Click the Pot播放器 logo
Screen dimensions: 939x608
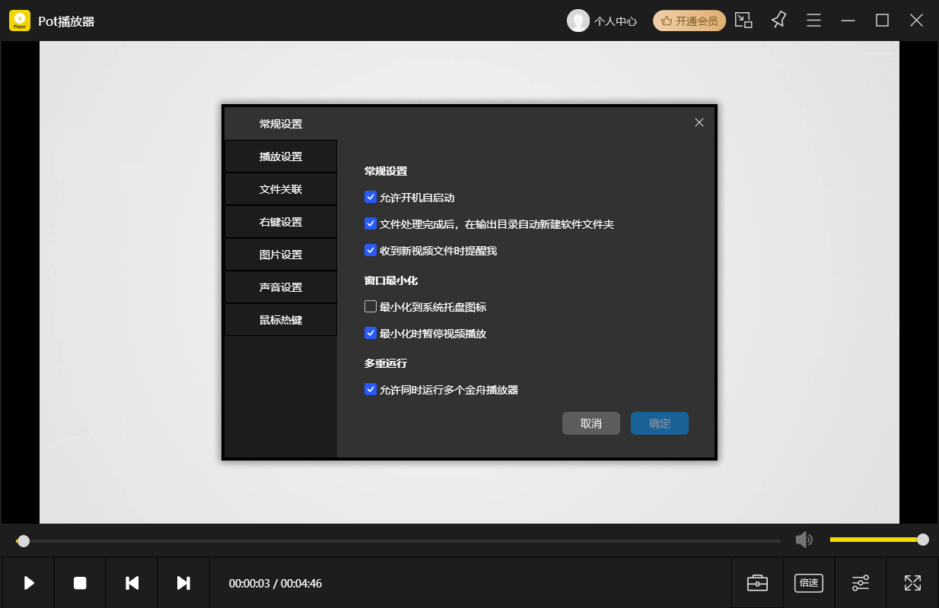click(x=19, y=21)
